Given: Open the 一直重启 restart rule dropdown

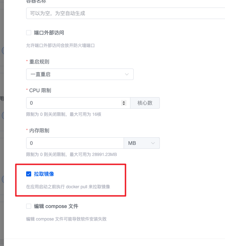Looking at the screenshot, I should pos(80,74).
